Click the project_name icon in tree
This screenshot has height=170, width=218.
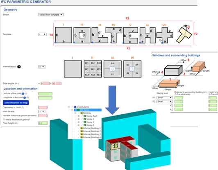click(x=75, y=107)
